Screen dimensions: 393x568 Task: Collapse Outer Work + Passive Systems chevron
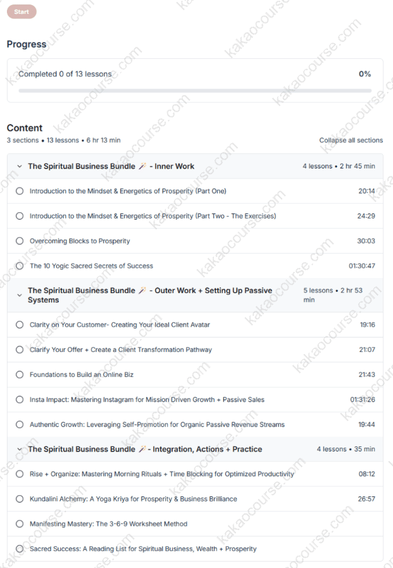click(x=19, y=294)
